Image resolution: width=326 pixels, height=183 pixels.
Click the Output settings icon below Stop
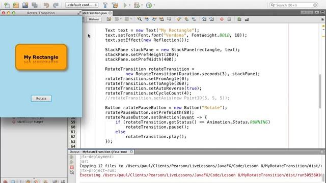[72, 172]
